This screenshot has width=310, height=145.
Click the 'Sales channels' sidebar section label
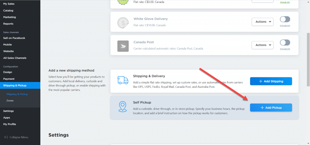11,32
